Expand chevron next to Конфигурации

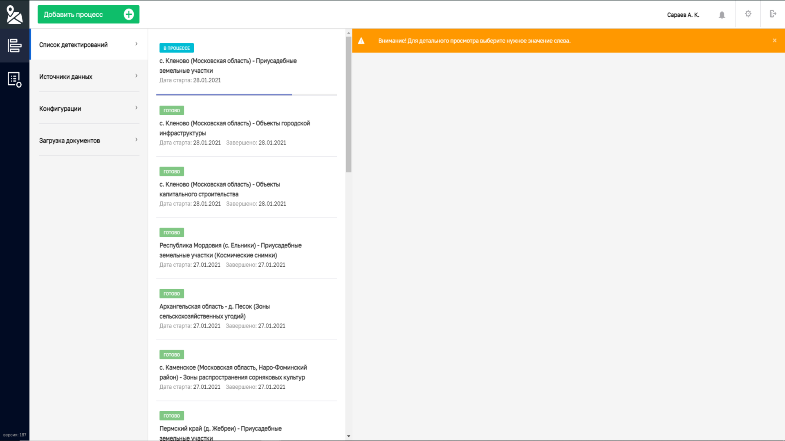pos(137,107)
